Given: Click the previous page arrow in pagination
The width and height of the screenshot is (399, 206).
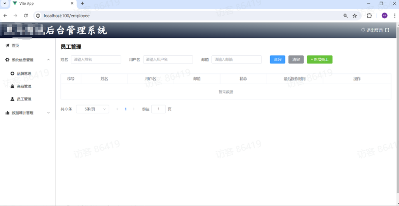Looking at the screenshot, I should pyautogui.click(x=118, y=109).
